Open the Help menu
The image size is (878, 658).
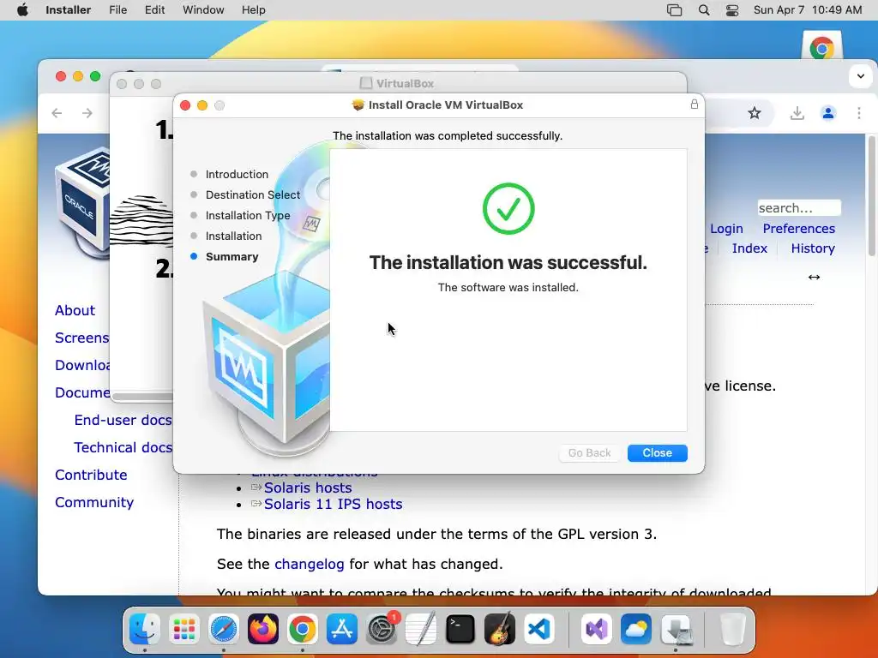point(253,10)
